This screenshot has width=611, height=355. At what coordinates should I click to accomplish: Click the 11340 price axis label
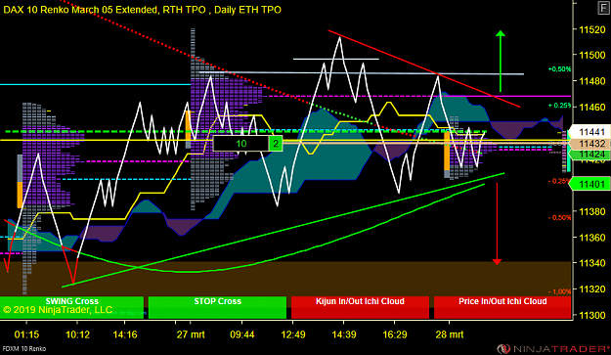pos(591,263)
